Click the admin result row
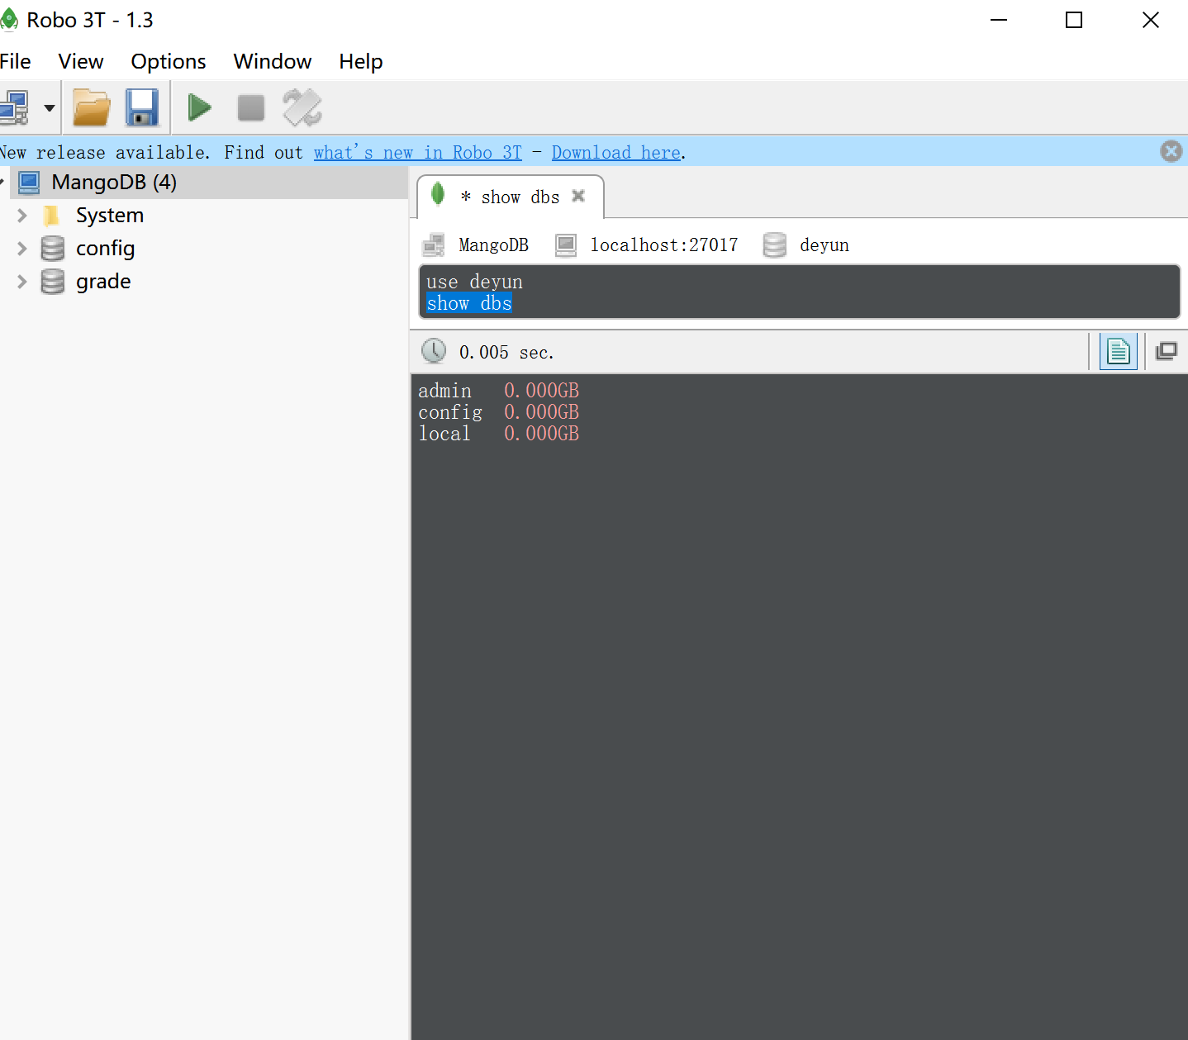Image resolution: width=1188 pixels, height=1040 pixels. (498, 391)
